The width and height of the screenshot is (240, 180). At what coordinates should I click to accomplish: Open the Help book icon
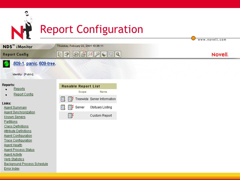(59, 54)
